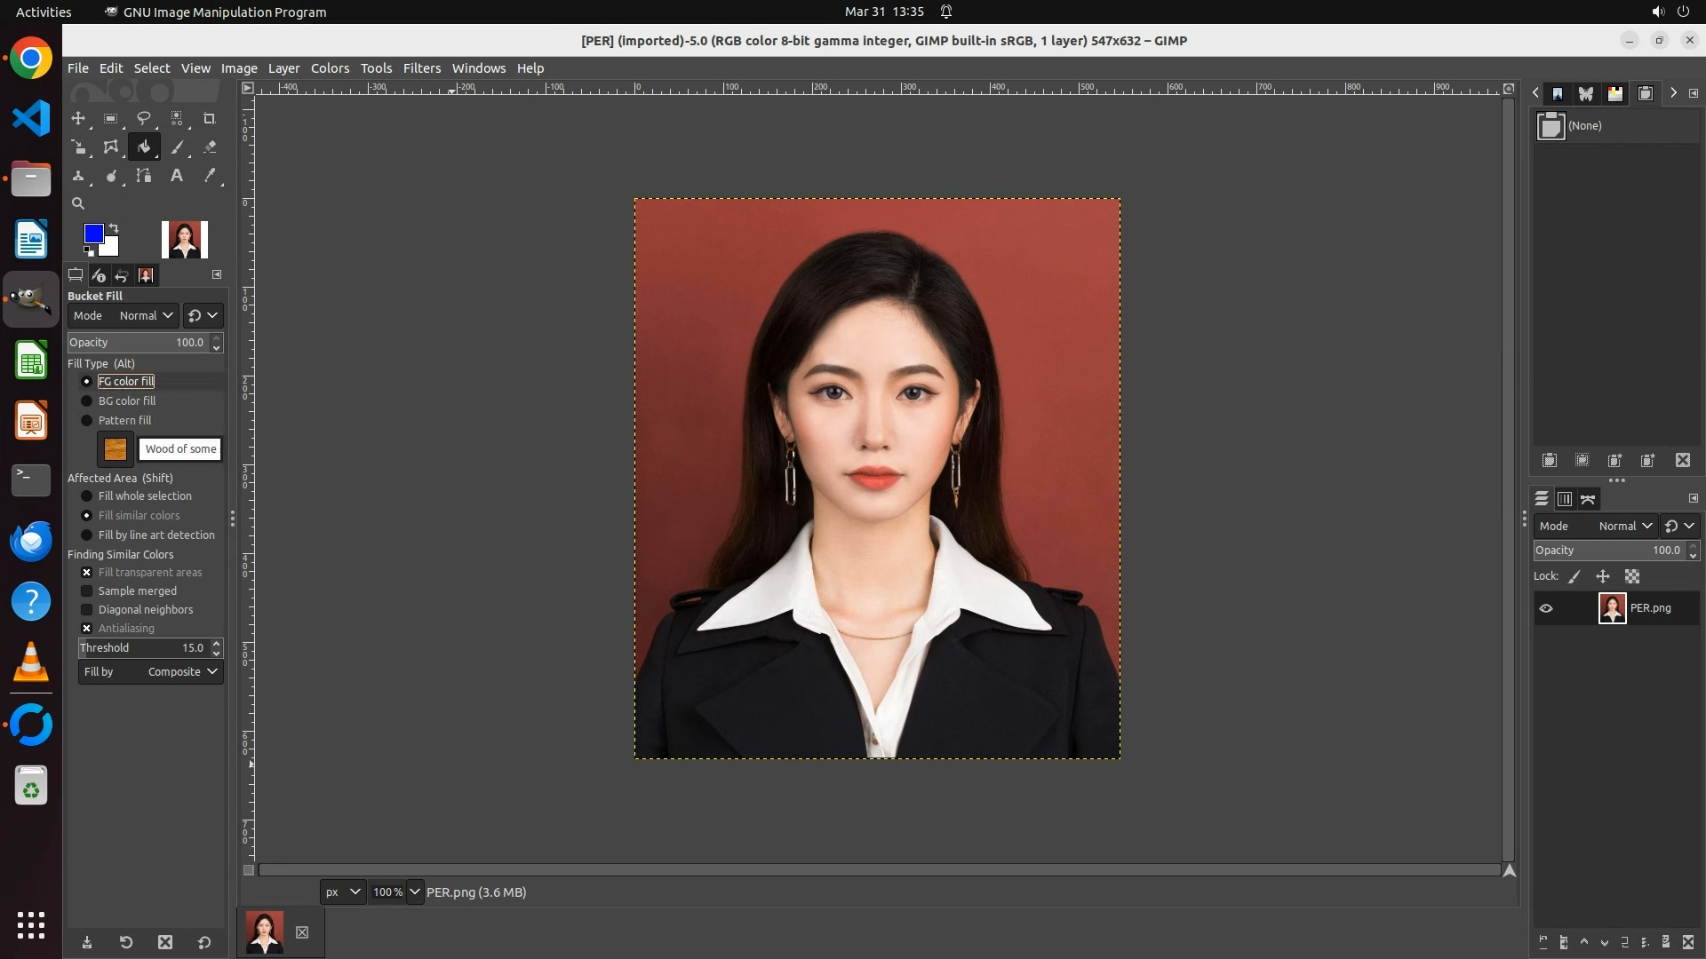Select the Zoom magnifier tool
Viewport: 1706px width, 959px height.
78,203
